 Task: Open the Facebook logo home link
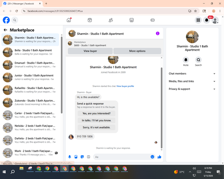pos(6,20)
